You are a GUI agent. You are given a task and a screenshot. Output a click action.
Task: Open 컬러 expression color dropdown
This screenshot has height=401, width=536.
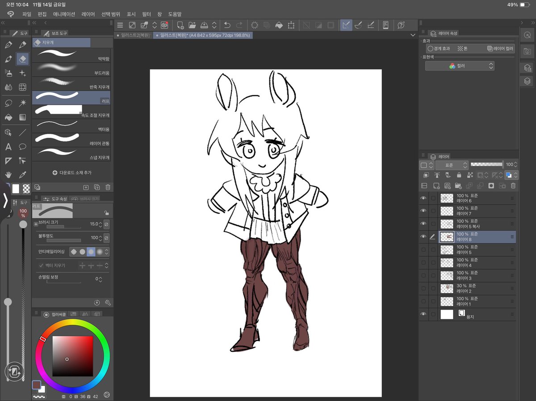(460, 66)
